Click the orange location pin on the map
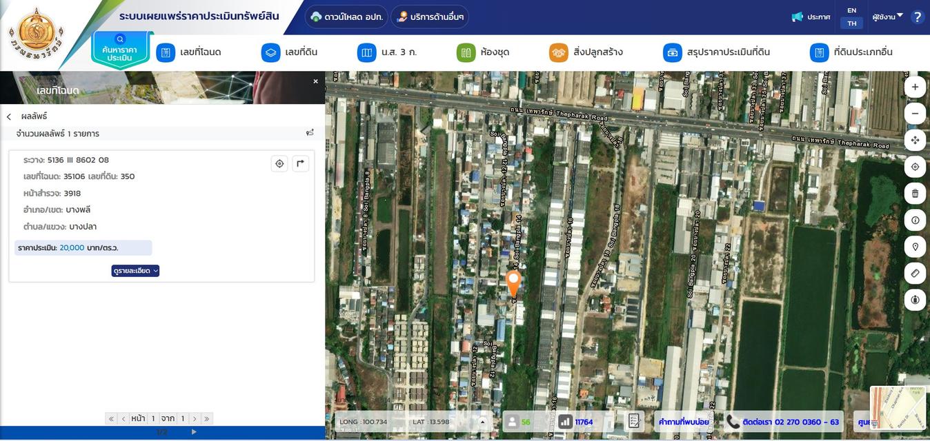Screen dimensions: 930x441 pos(513,282)
